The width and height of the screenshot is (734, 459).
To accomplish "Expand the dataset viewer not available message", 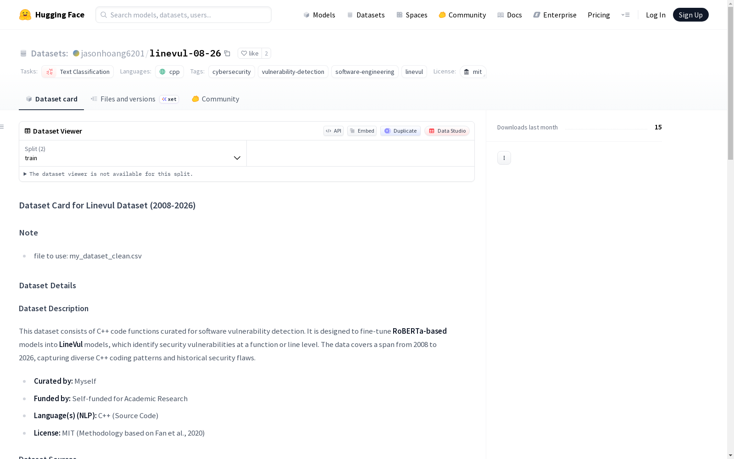I will 109,174.
